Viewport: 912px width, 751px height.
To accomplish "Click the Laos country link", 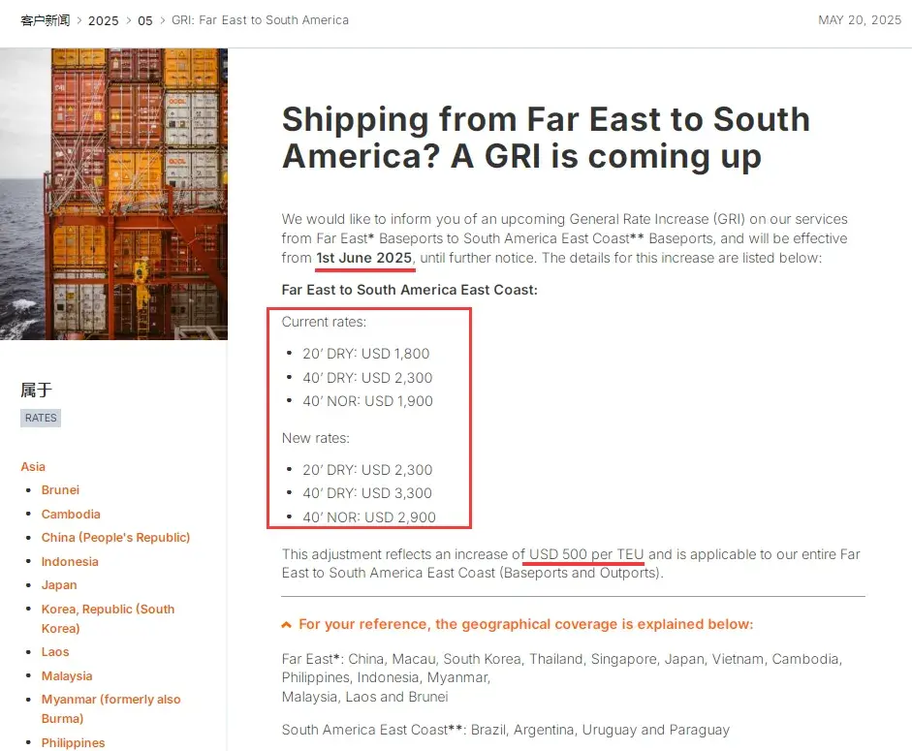I will (x=55, y=652).
